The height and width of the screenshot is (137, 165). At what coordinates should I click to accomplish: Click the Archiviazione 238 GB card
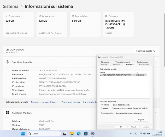[19, 24]
